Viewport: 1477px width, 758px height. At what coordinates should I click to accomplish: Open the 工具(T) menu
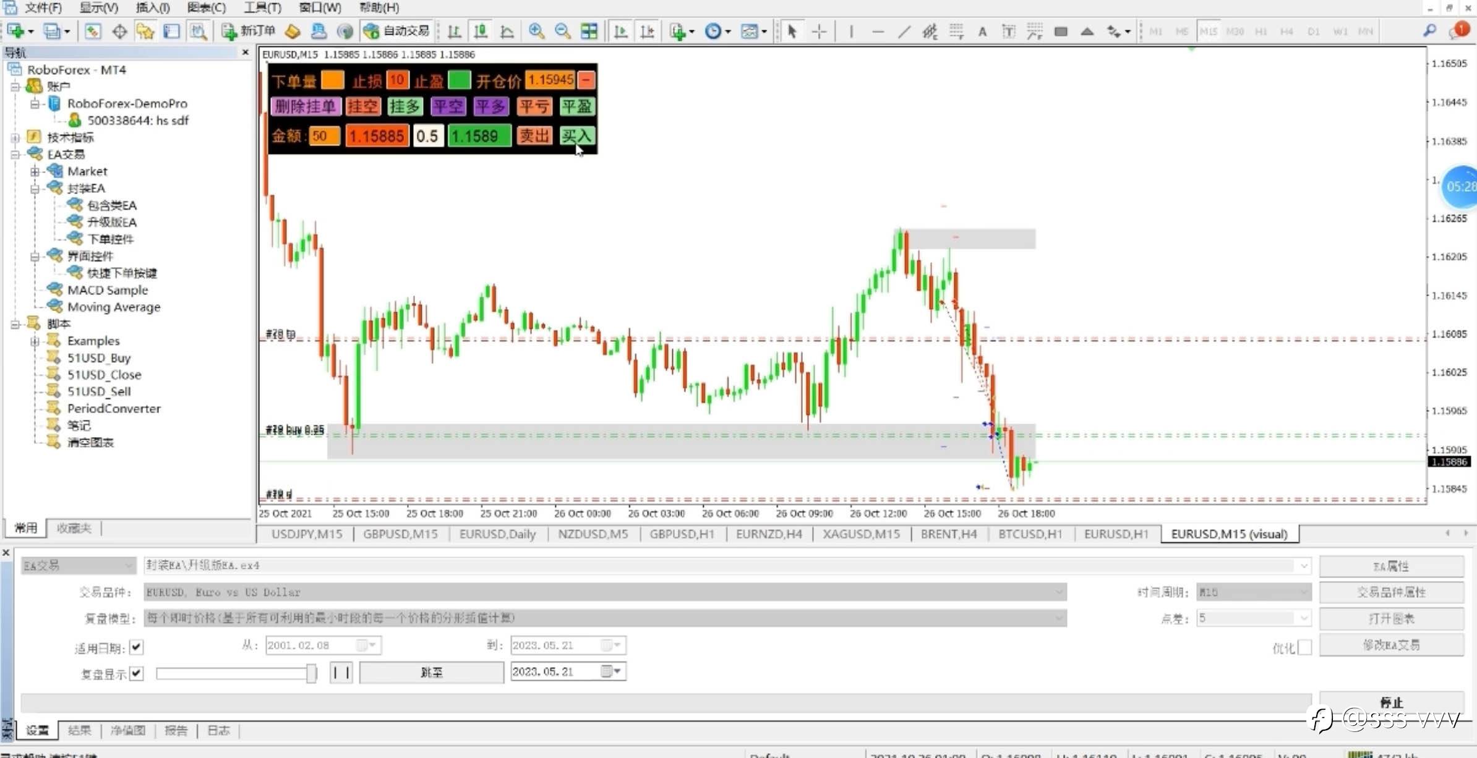click(x=262, y=7)
